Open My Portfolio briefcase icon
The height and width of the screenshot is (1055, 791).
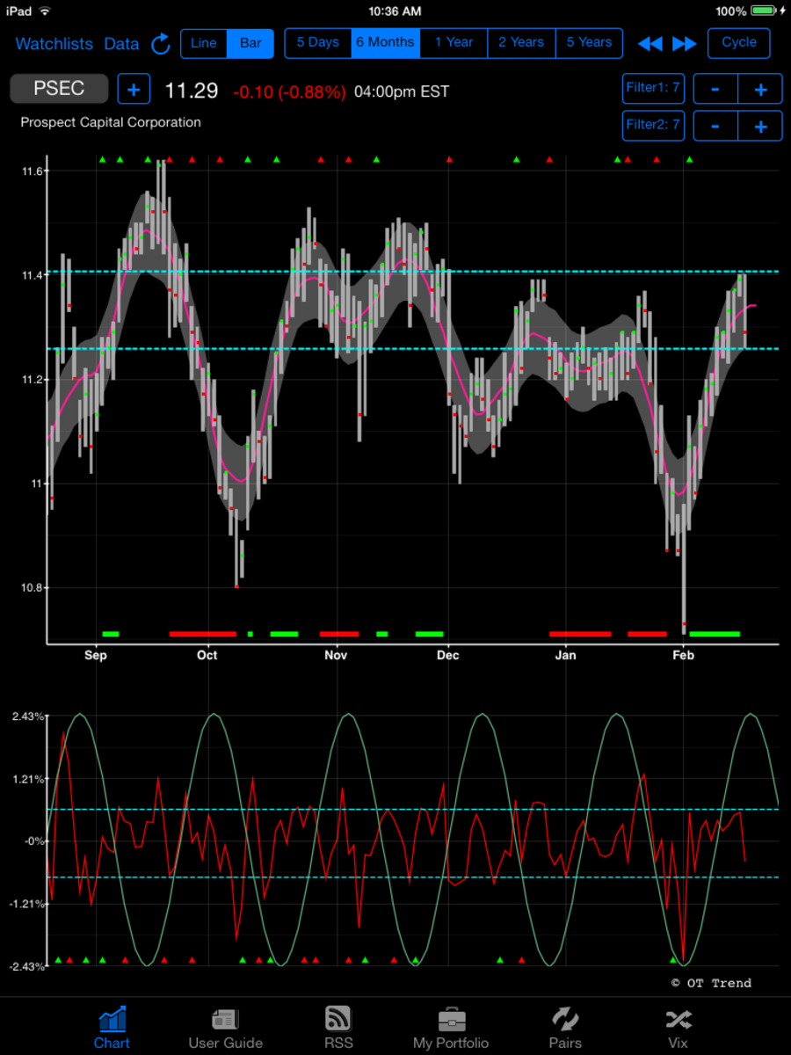[451, 1020]
